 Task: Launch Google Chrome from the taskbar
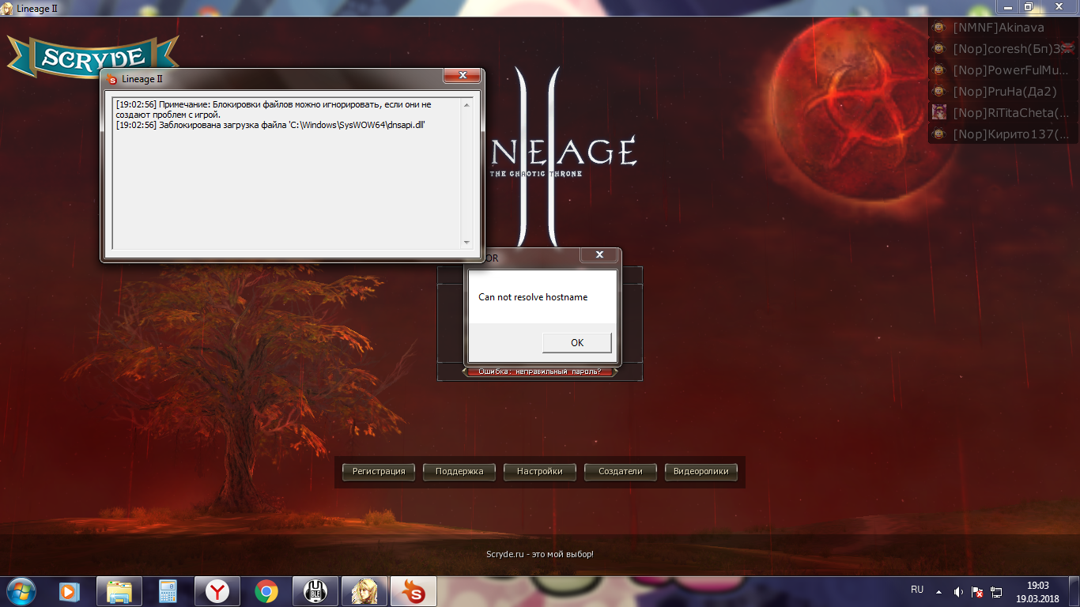[266, 590]
